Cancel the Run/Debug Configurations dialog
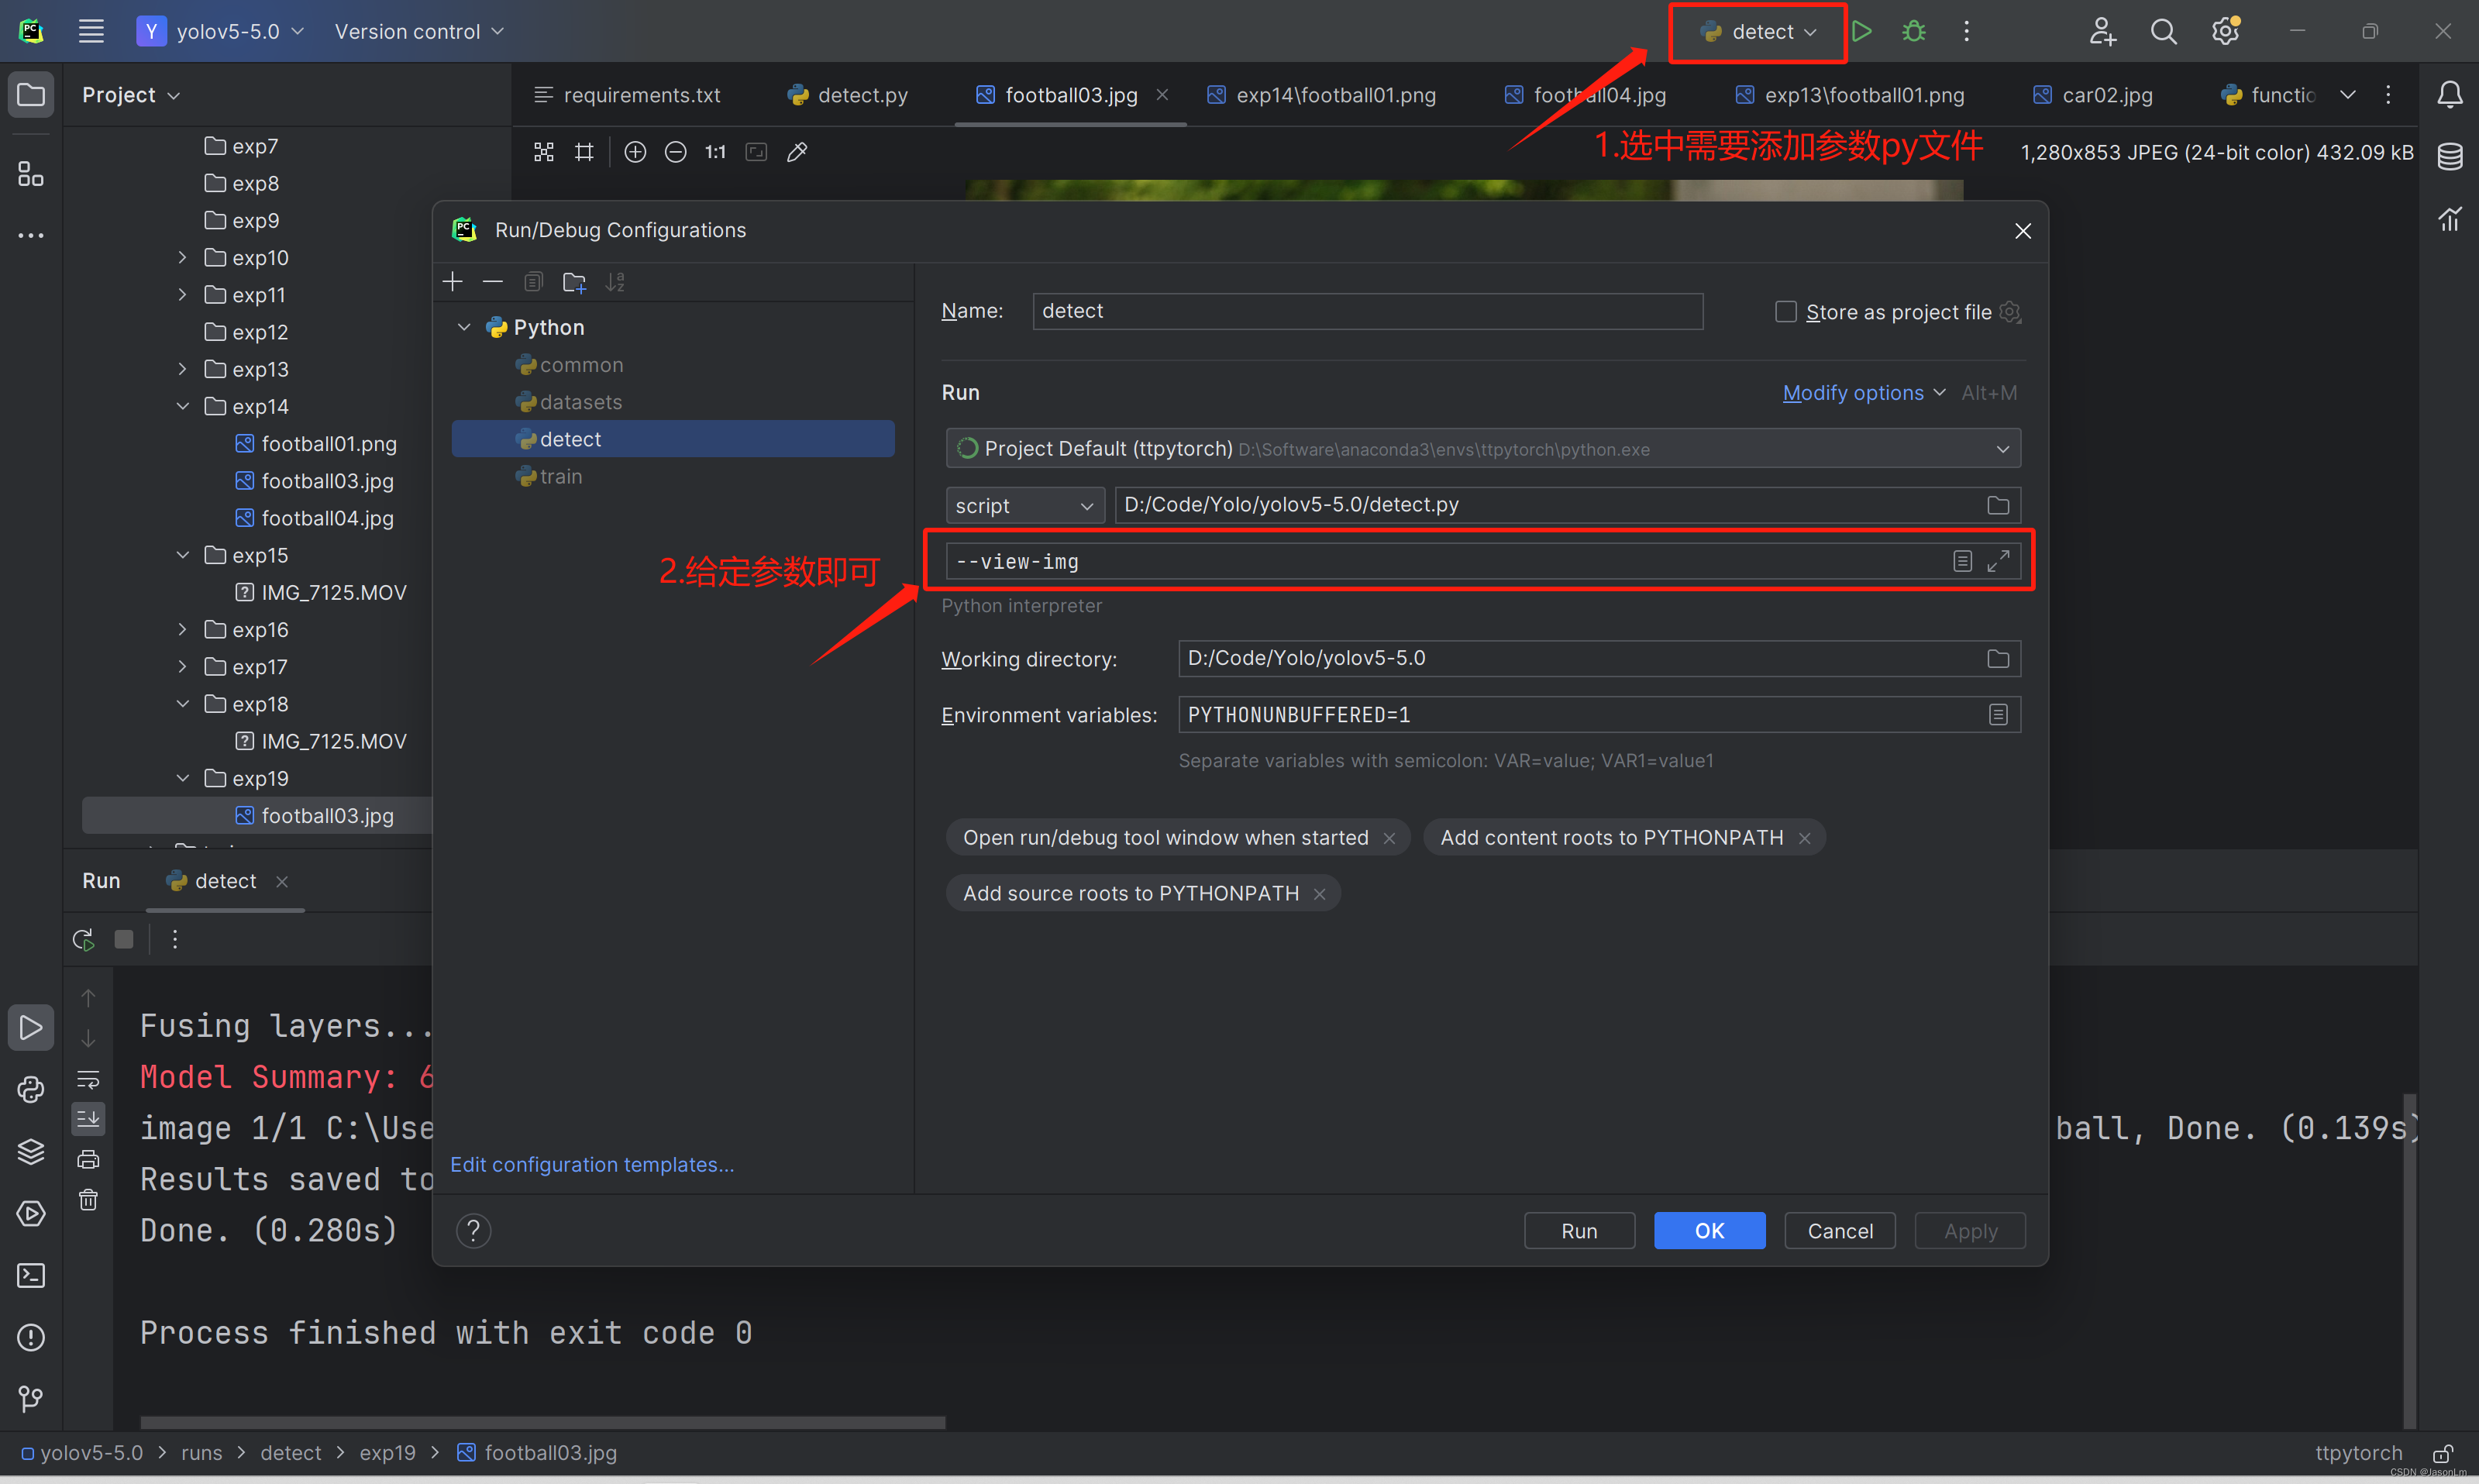Viewport: 2479px width, 1484px height. pos(1840,1231)
